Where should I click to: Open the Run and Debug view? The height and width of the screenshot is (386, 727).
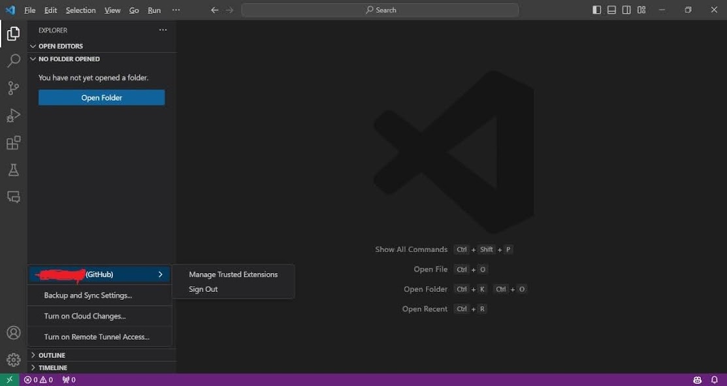point(14,116)
